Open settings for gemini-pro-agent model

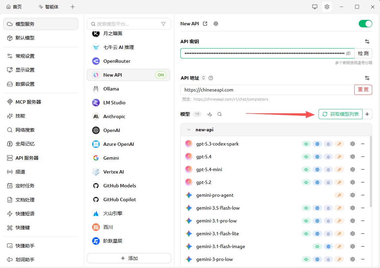[353, 195]
